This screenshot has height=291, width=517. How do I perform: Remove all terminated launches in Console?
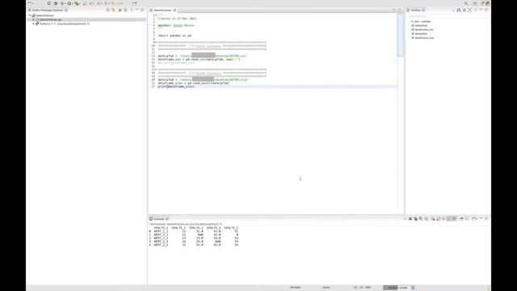coord(415,219)
